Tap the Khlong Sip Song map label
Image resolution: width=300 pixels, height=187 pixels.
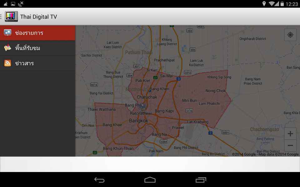tap(219, 77)
